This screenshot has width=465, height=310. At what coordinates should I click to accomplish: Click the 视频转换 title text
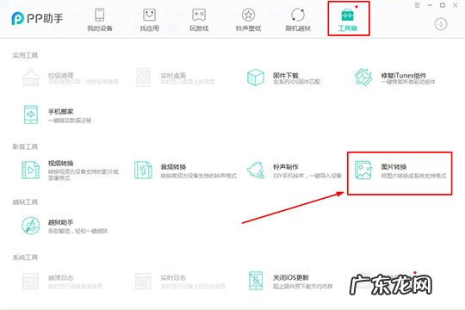tap(61, 163)
